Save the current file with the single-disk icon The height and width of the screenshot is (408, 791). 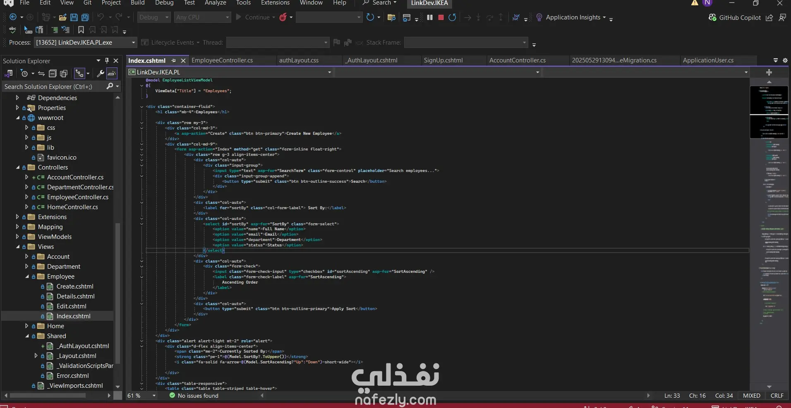click(x=74, y=17)
